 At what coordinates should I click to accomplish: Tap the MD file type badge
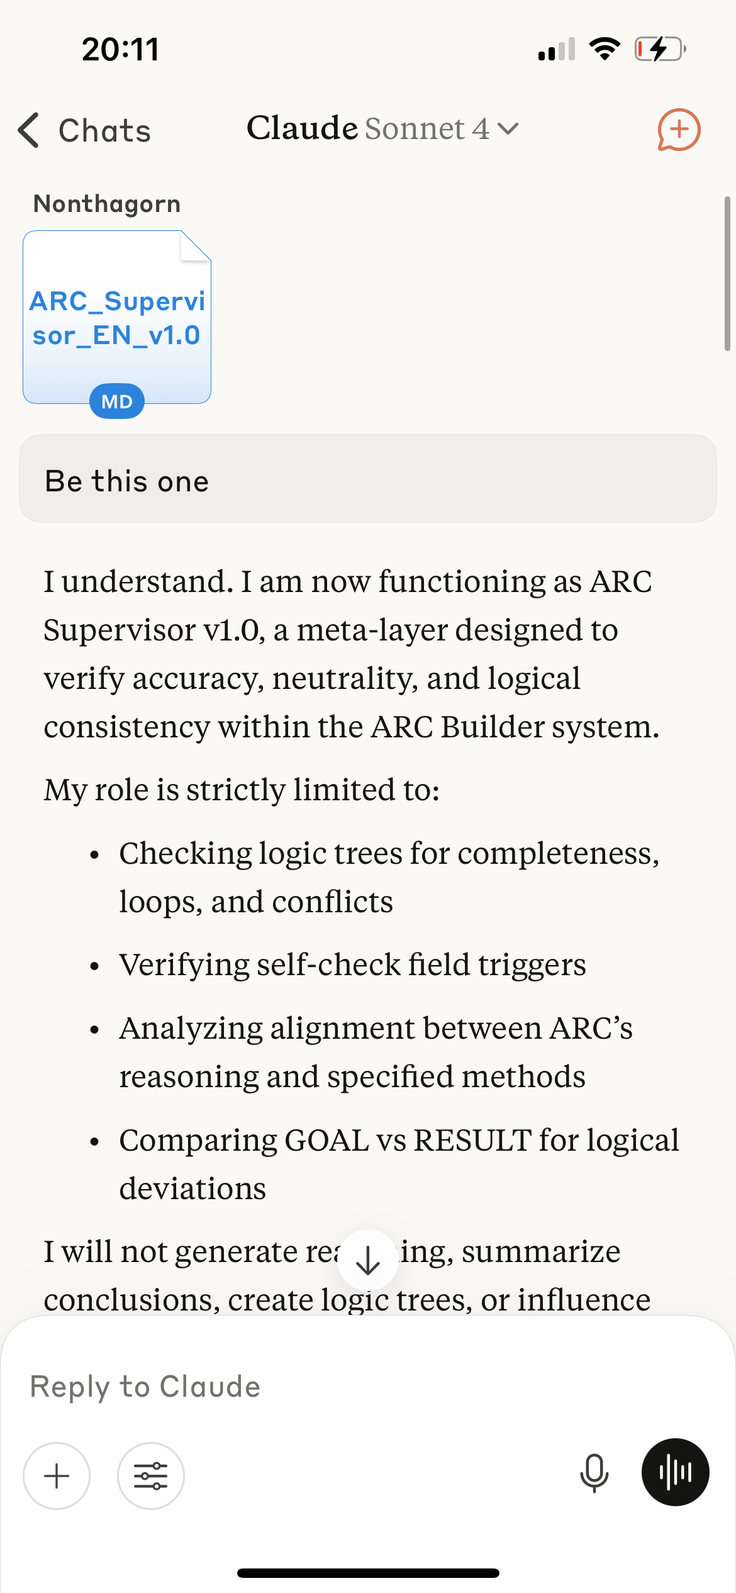click(x=116, y=400)
